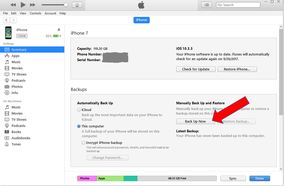Viewport: 284px width, 186px height.
Task: Open the File menu
Action: click(5, 13)
